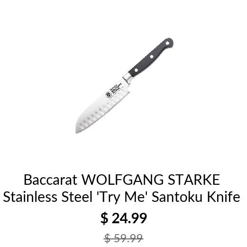Screen dimensions: 247x247
Task: Click the knife's black handle
Action: pyautogui.click(x=151, y=57)
